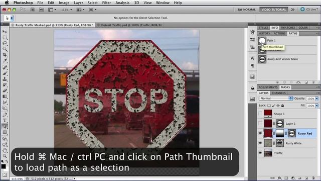Toggle lock image pixels brush icon
Viewport: 321px width, 181px height.
coord(273,106)
